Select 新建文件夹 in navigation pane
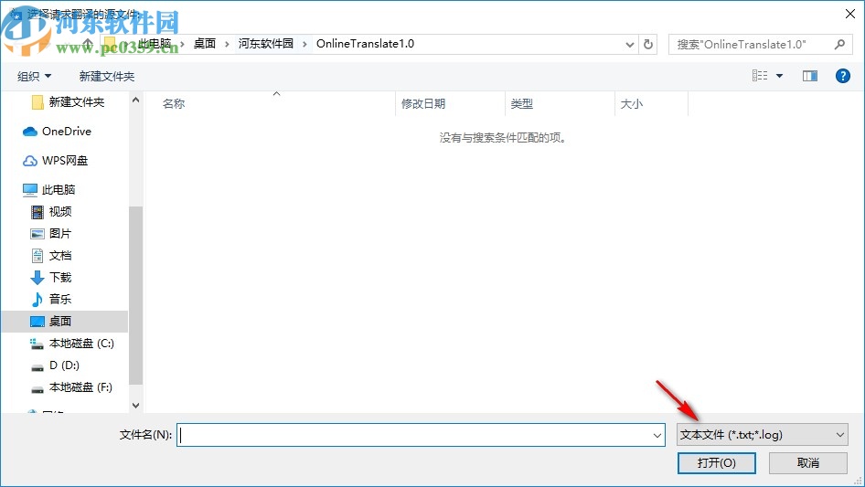The height and width of the screenshot is (487, 865). 76,102
